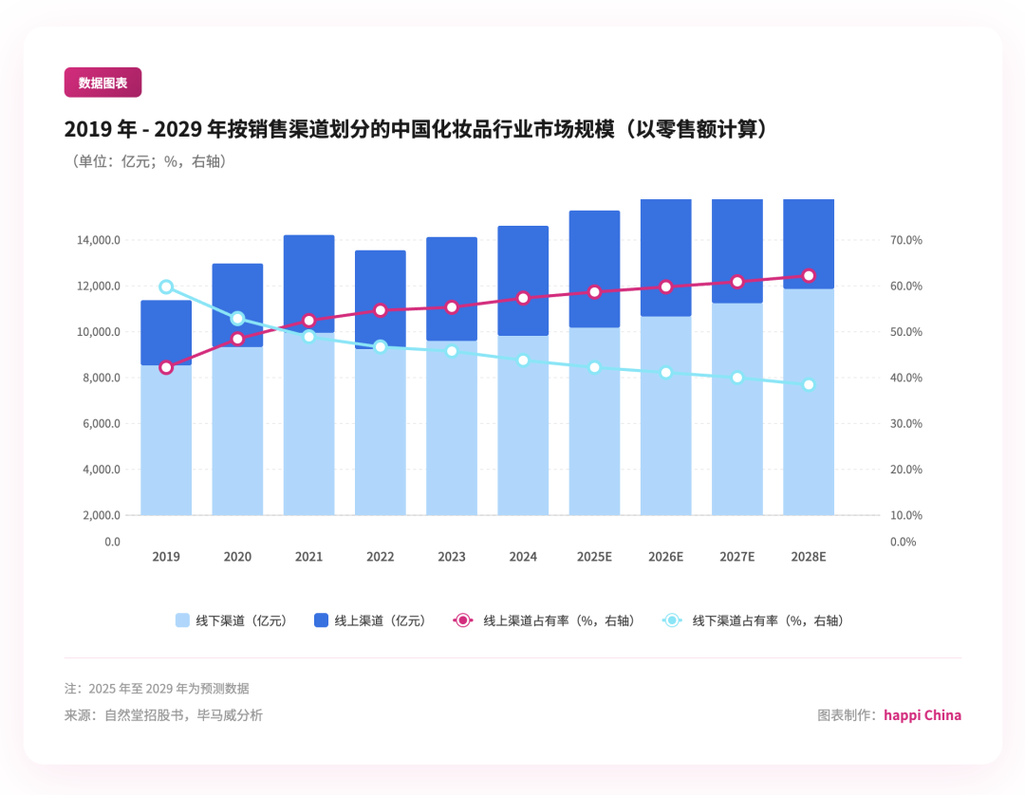Click the light blue 线下渠道 legend swatch
1025x795 pixels.
[183, 620]
